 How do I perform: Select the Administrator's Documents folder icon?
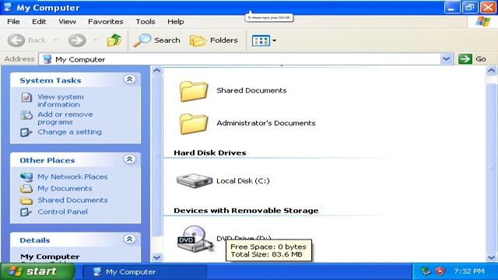tap(194, 124)
